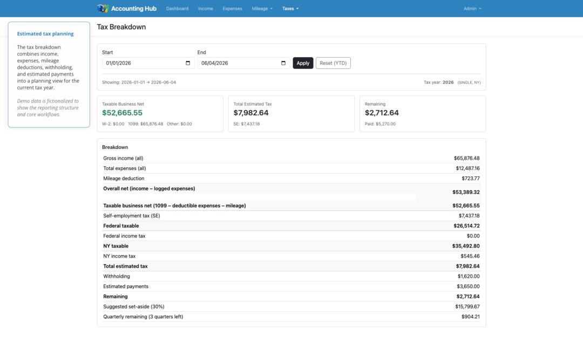Screen dimensions: 583x349
Task: Select the 'Estimated payments' row label
Action: point(126,286)
